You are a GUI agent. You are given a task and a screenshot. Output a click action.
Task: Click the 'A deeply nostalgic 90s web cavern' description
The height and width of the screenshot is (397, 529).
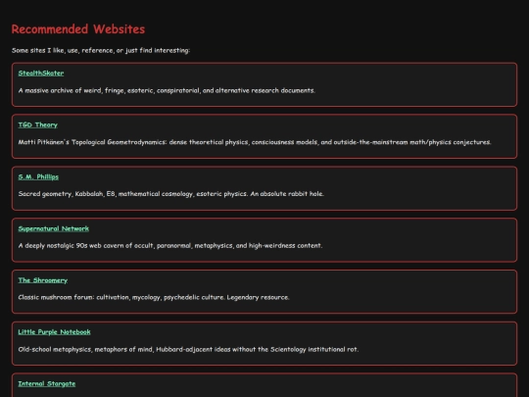170,245
